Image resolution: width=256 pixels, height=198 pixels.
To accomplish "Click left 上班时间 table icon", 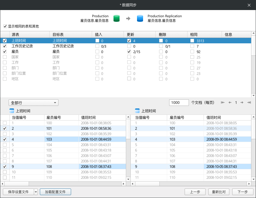I will [x=12, y=111].
